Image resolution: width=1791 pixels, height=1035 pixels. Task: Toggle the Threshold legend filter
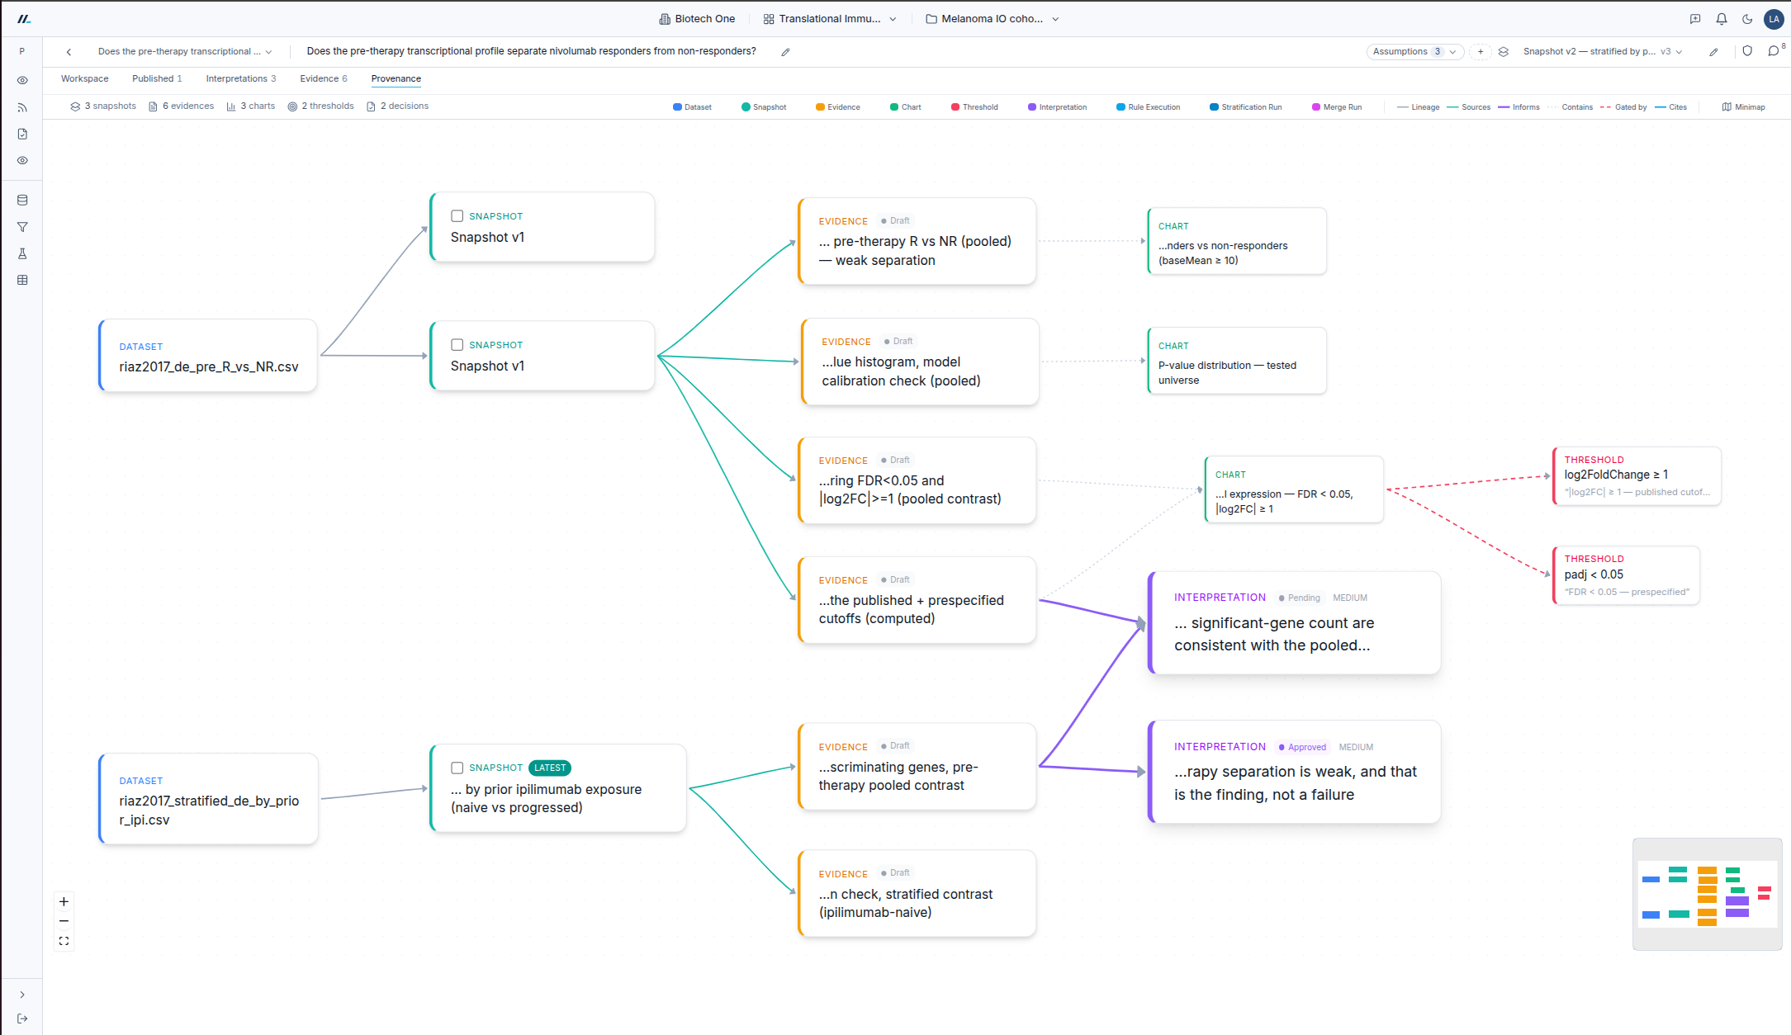(x=974, y=107)
